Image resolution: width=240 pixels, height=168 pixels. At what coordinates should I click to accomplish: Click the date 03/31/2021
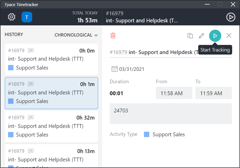point(132,69)
